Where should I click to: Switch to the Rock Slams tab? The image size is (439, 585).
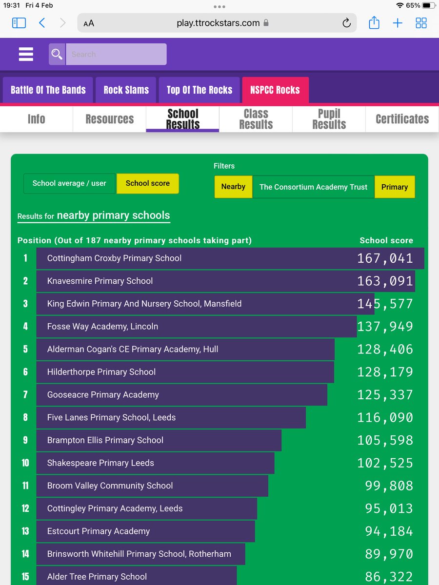click(x=126, y=90)
